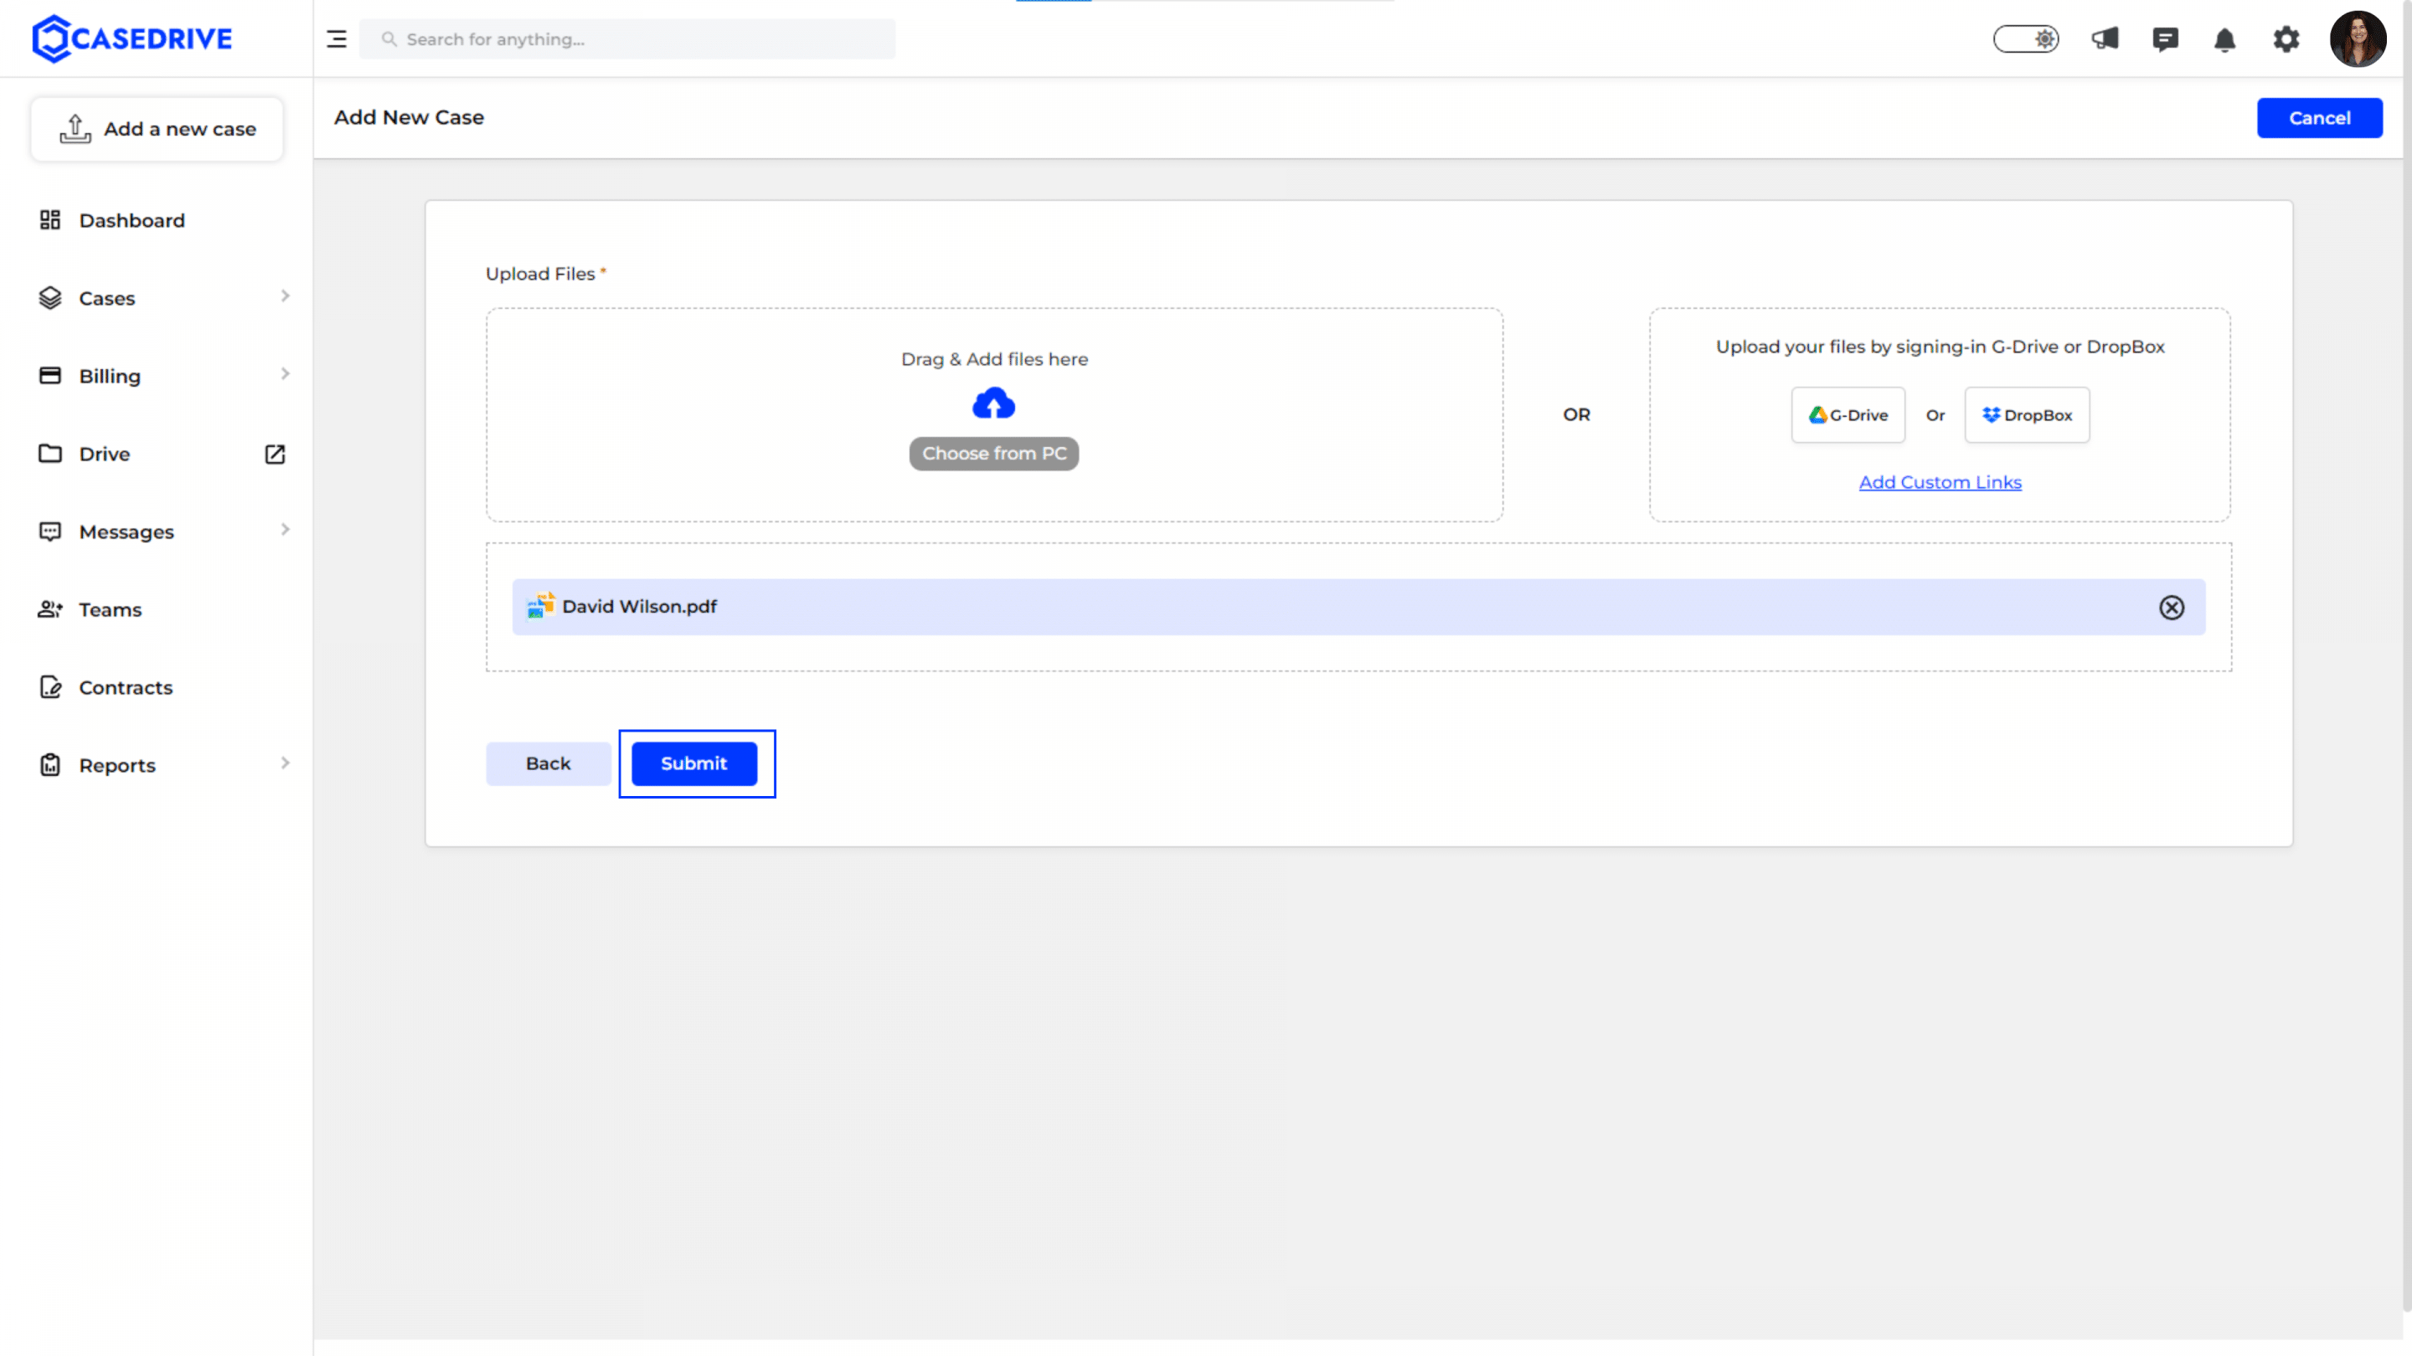Click Choose from PC button

point(993,454)
